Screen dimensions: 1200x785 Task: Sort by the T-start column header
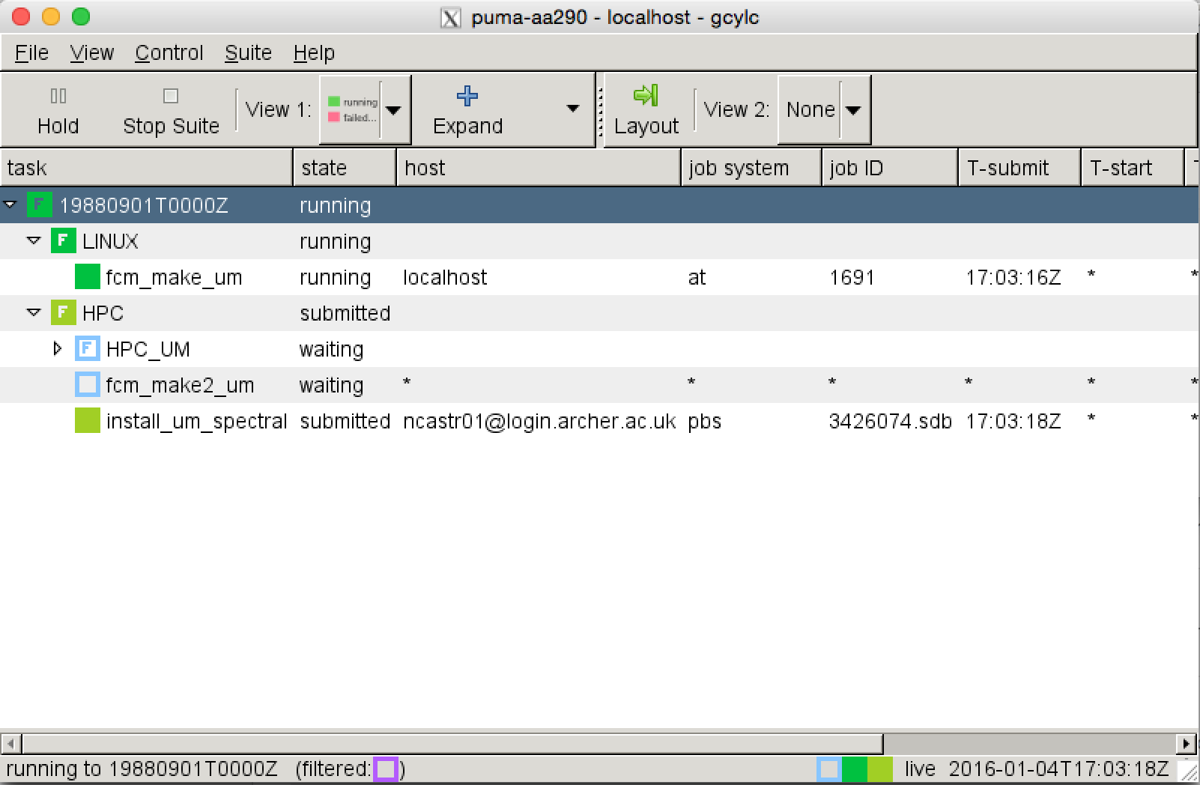[x=1133, y=168]
